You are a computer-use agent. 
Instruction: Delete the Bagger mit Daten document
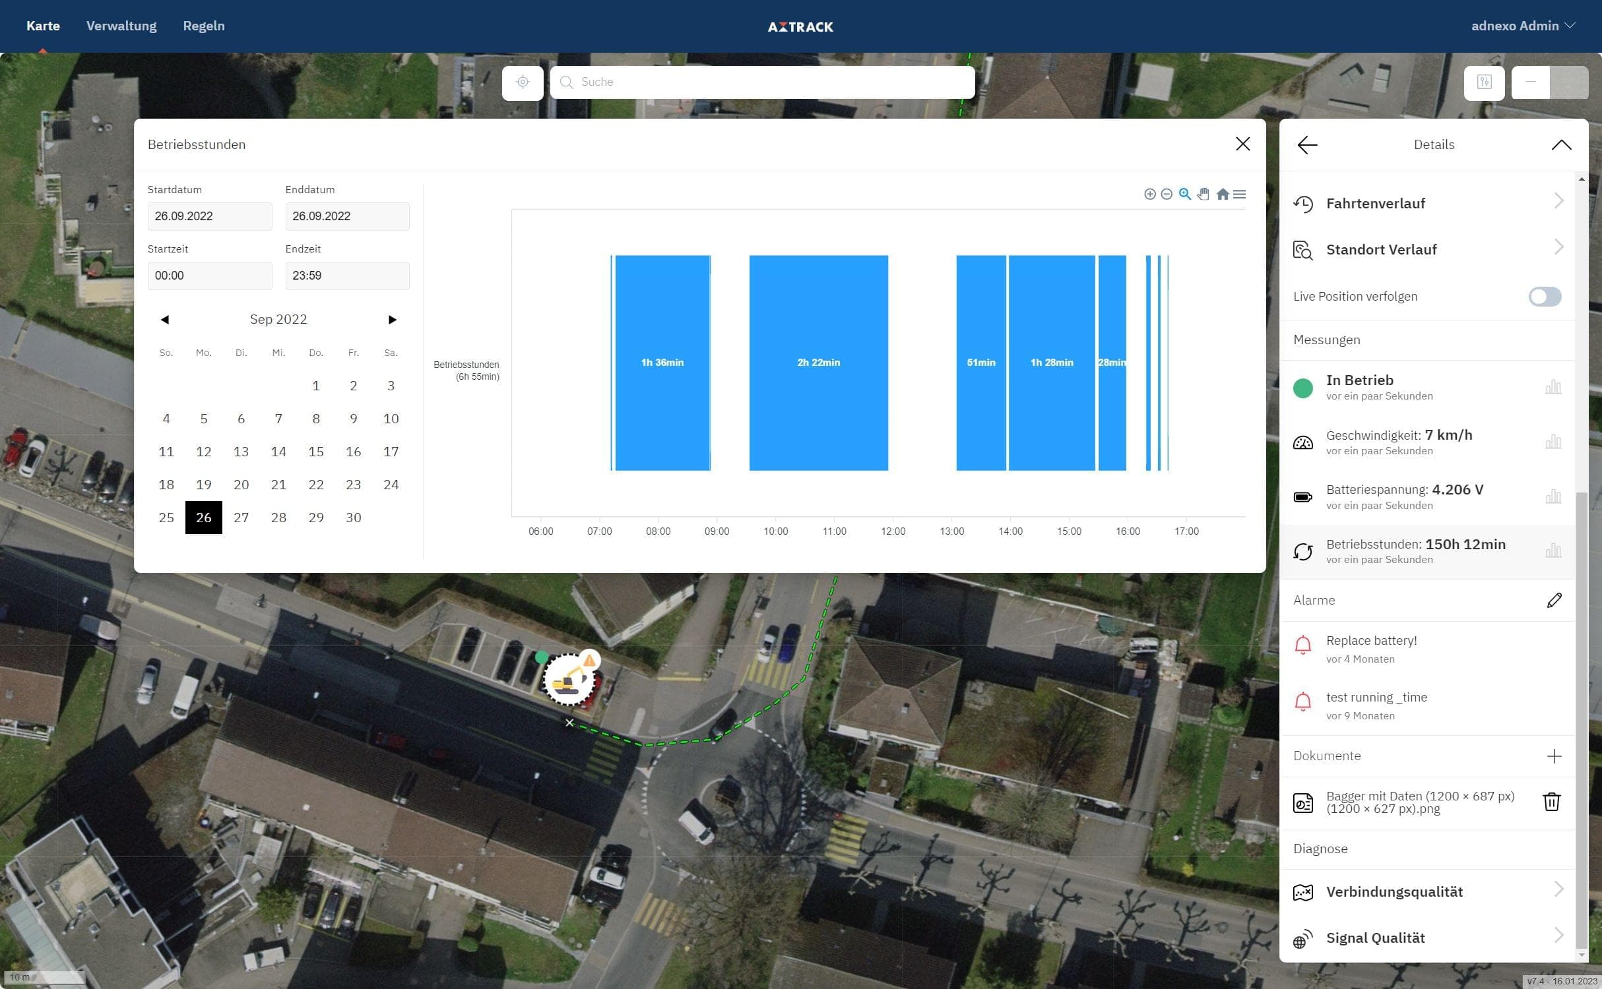[1551, 802]
